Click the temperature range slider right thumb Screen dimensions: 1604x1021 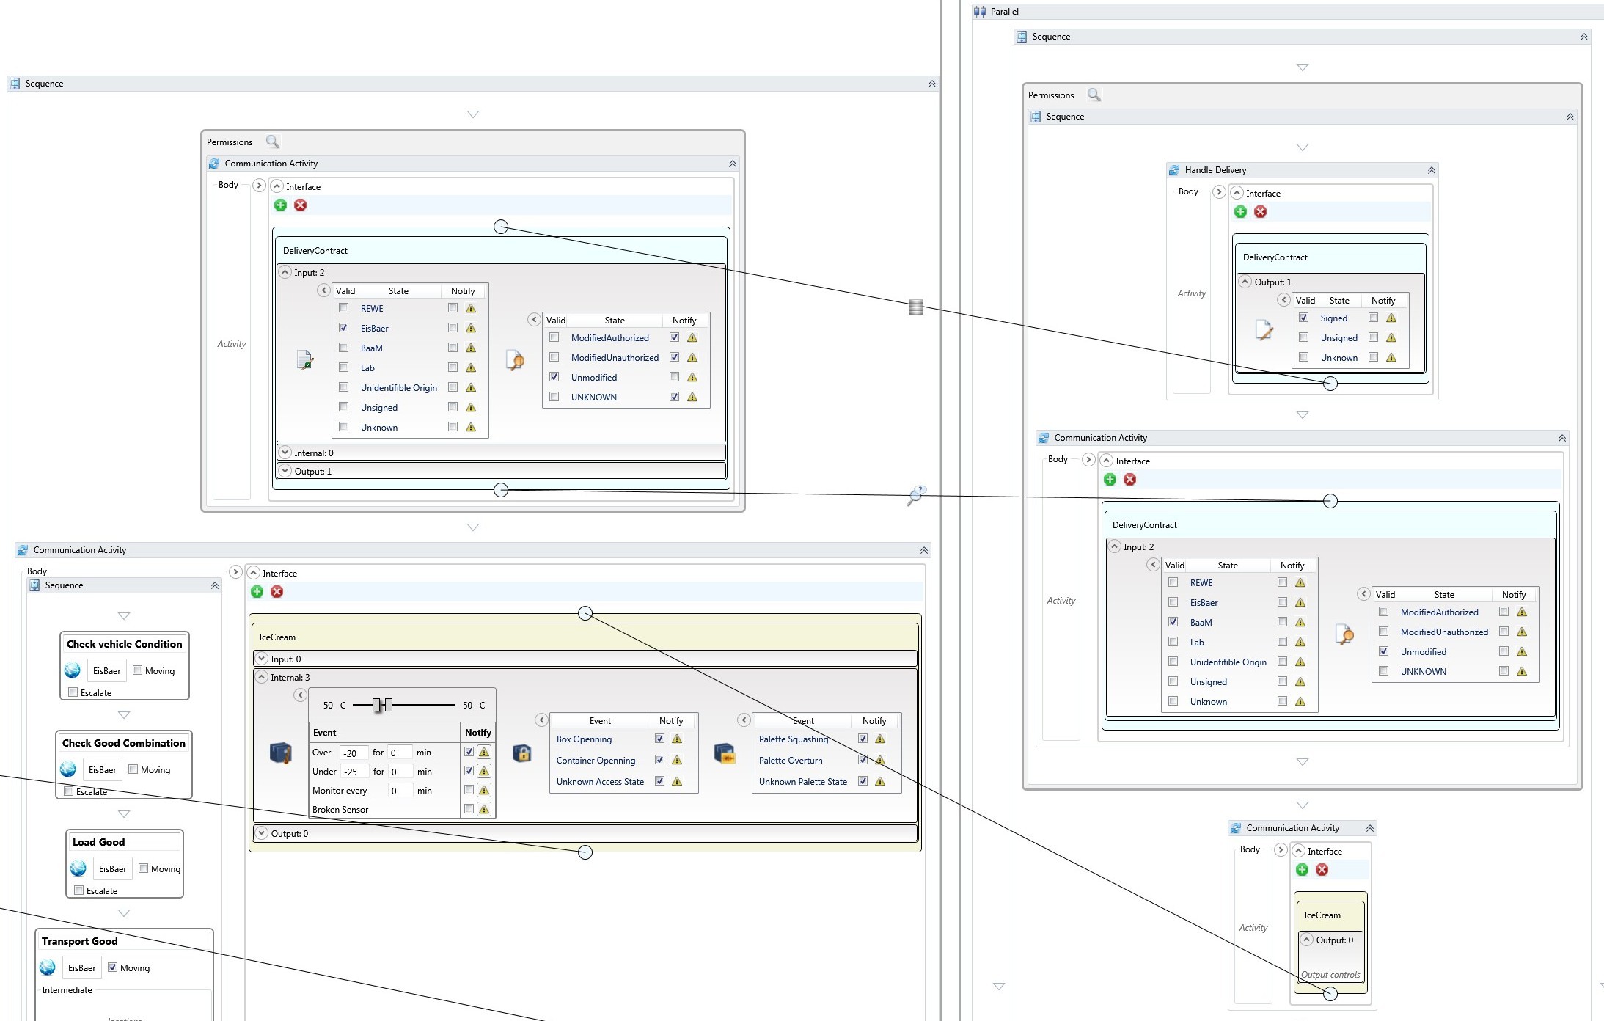pos(388,705)
